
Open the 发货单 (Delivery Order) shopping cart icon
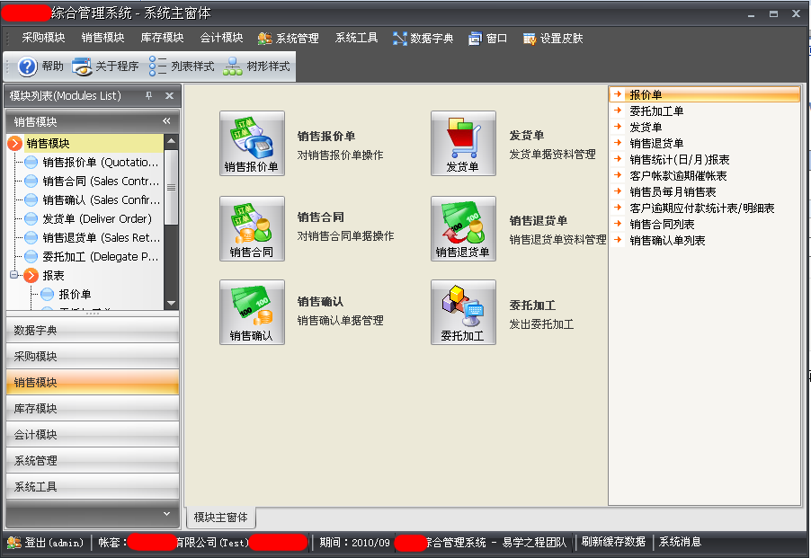463,143
